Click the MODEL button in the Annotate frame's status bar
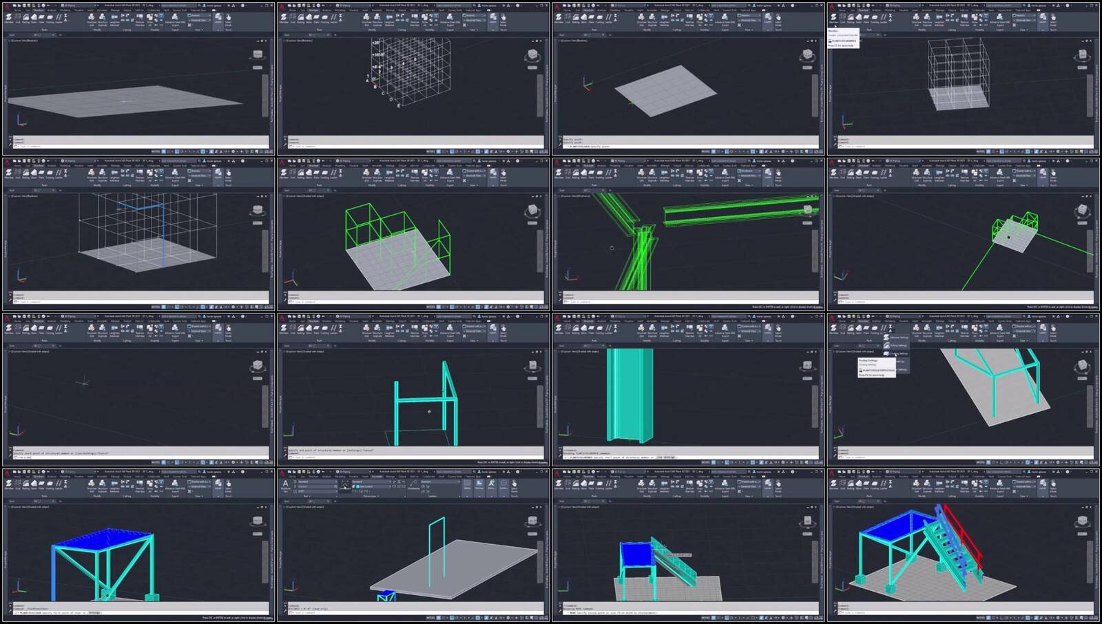This screenshot has height=624, width=1102. click(x=430, y=617)
